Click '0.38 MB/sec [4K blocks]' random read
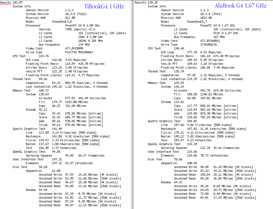 (97, 202)
